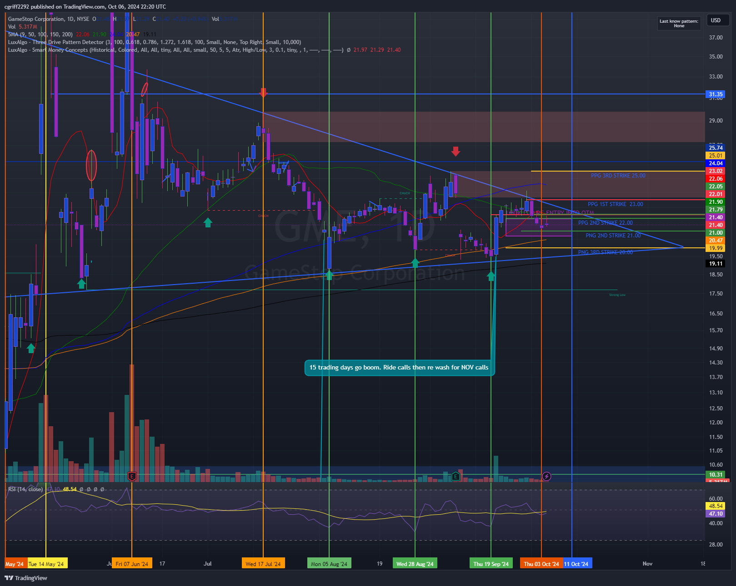Select green up arrow on Wed 28 Aug line
Screen dimensions: 736x586
[x=415, y=263]
